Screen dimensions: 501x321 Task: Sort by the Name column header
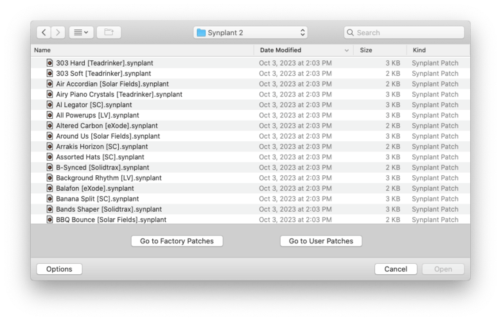pyautogui.click(x=142, y=50)
